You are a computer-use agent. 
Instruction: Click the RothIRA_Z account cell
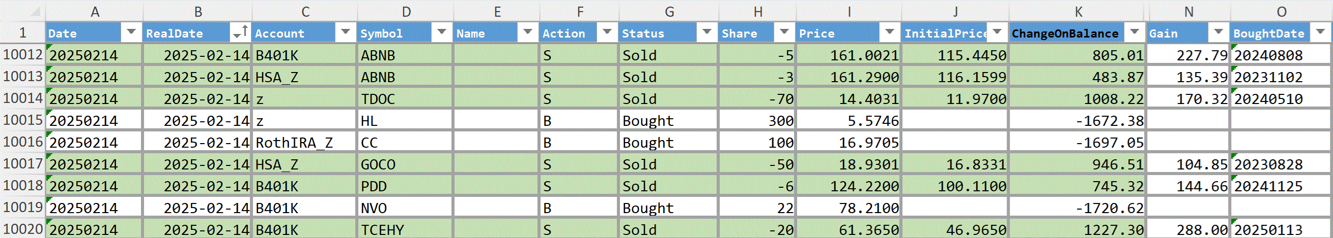(x=304, y=143)
